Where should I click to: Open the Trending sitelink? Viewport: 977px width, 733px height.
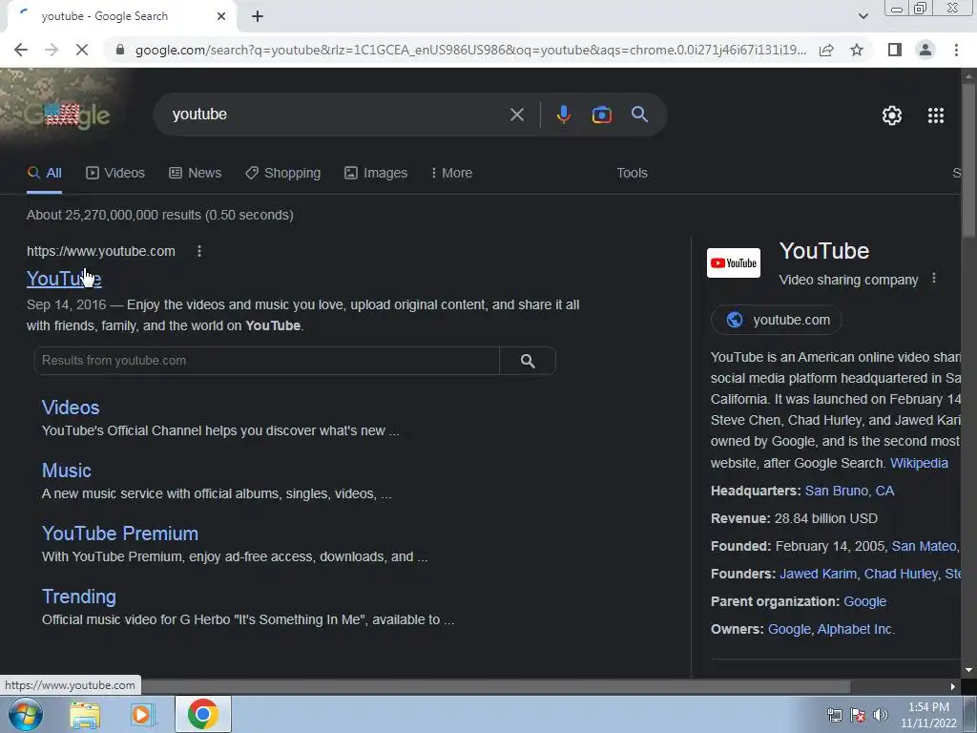tap(78, 597)
